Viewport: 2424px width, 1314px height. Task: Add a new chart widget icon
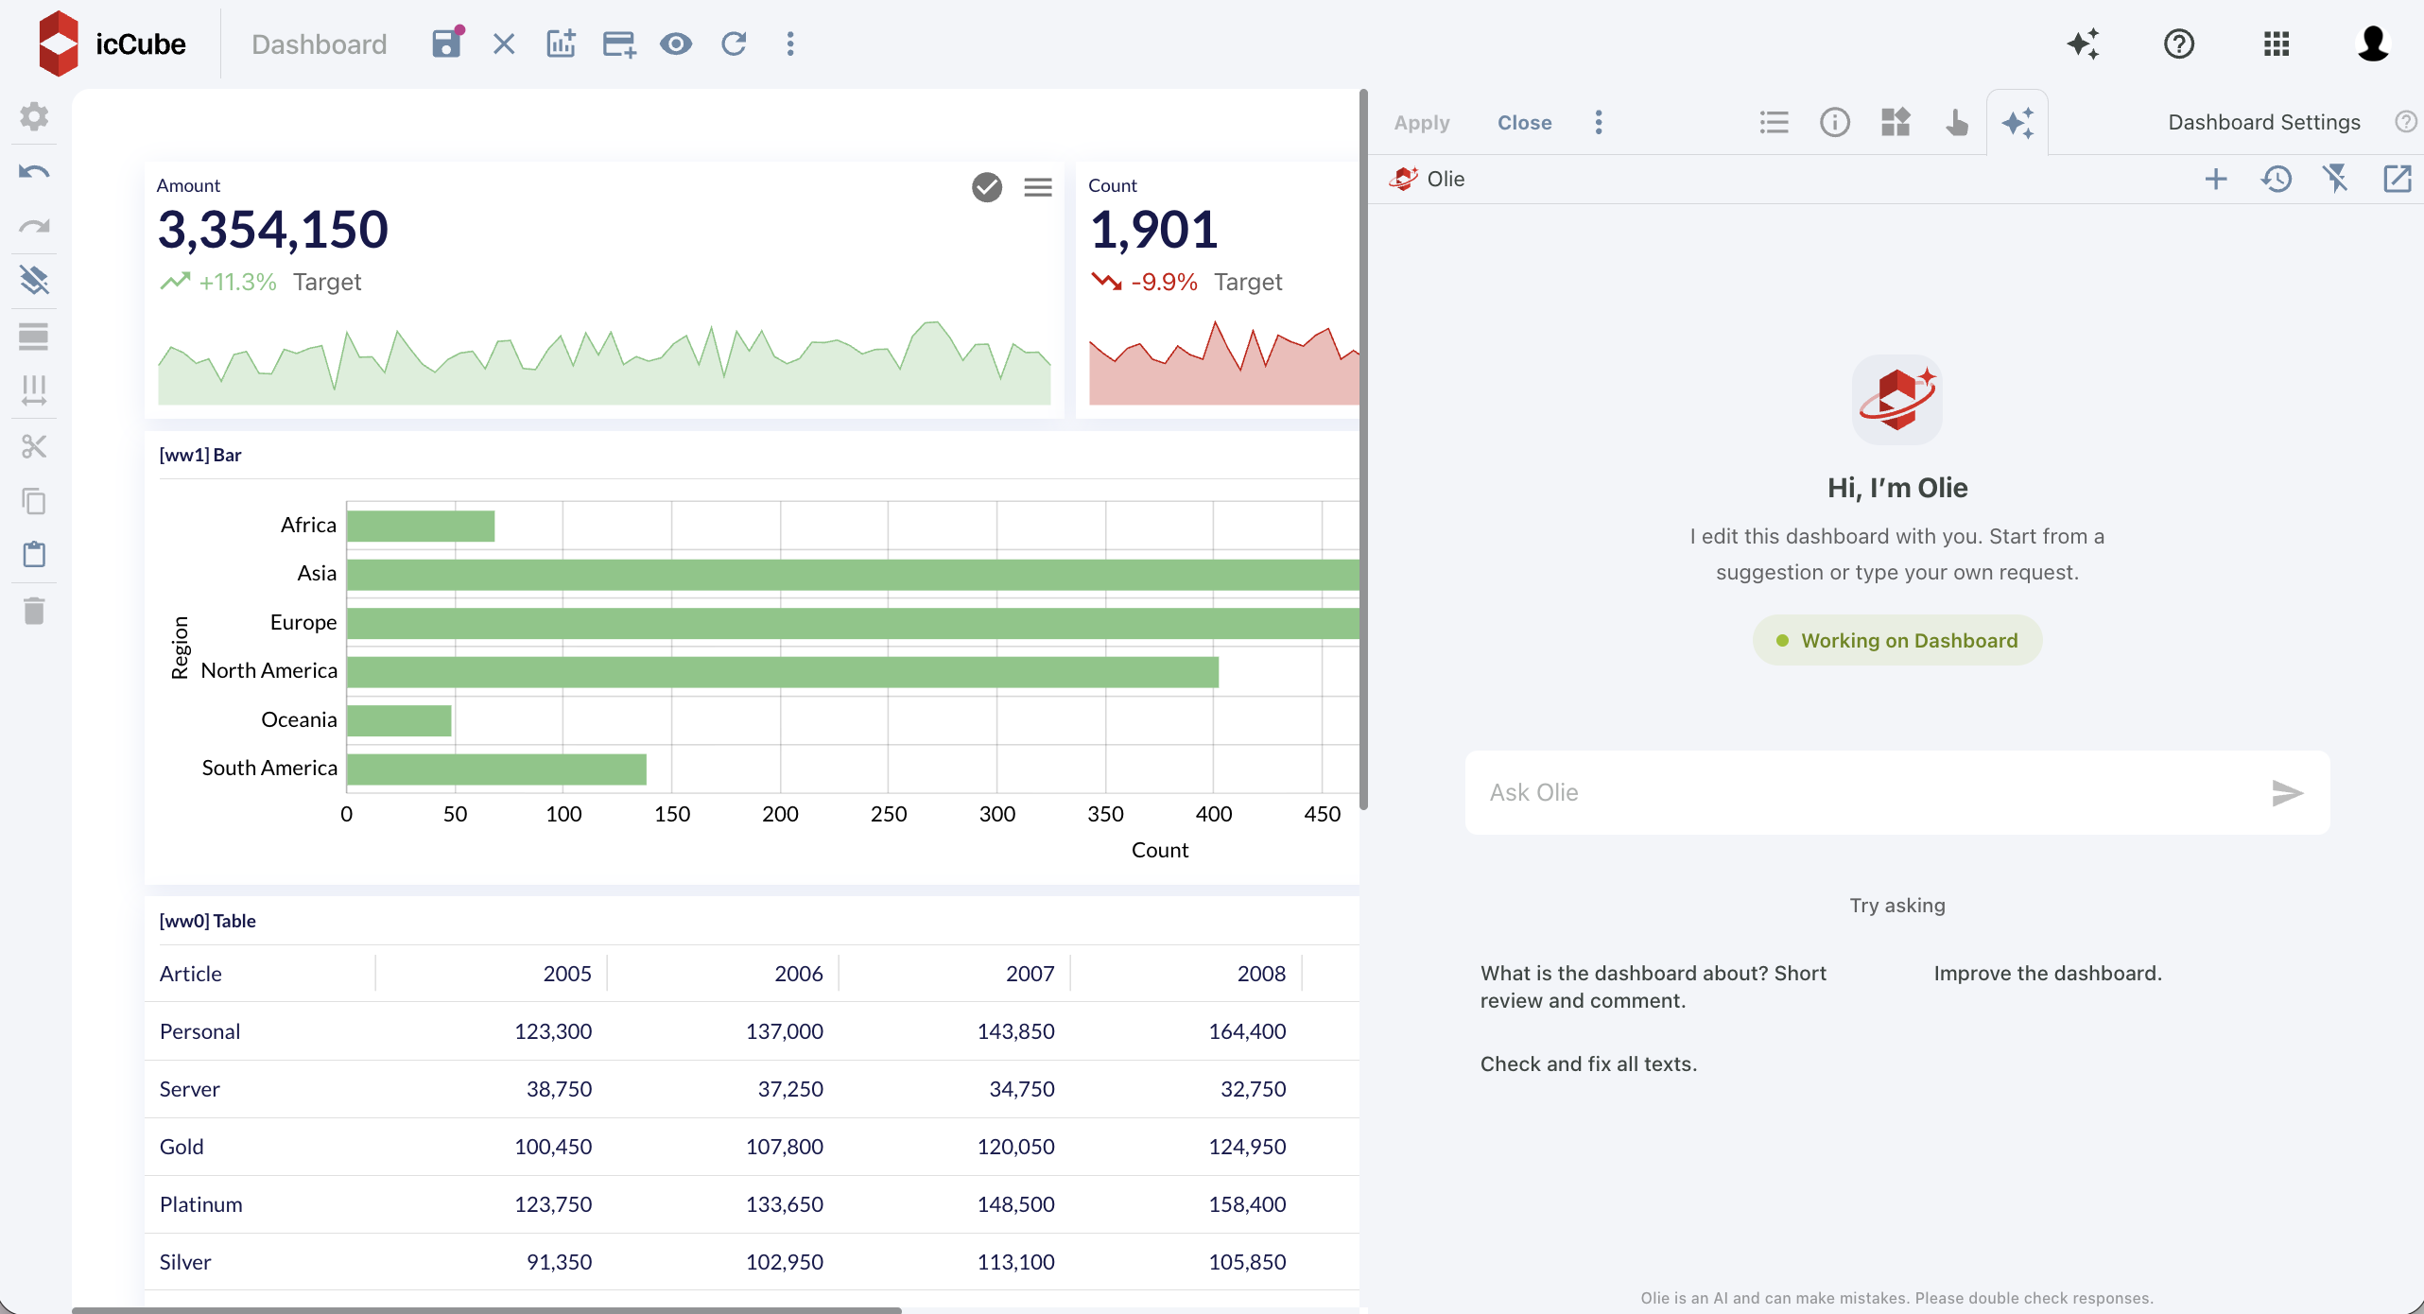pyautogui.click(x=562, y=43)
